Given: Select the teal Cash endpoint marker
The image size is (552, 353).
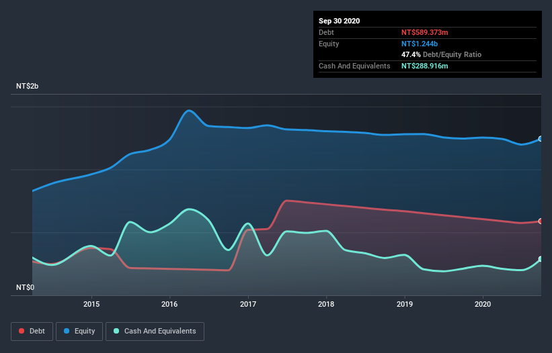Looking at the screenshot, I should (541, 259).
